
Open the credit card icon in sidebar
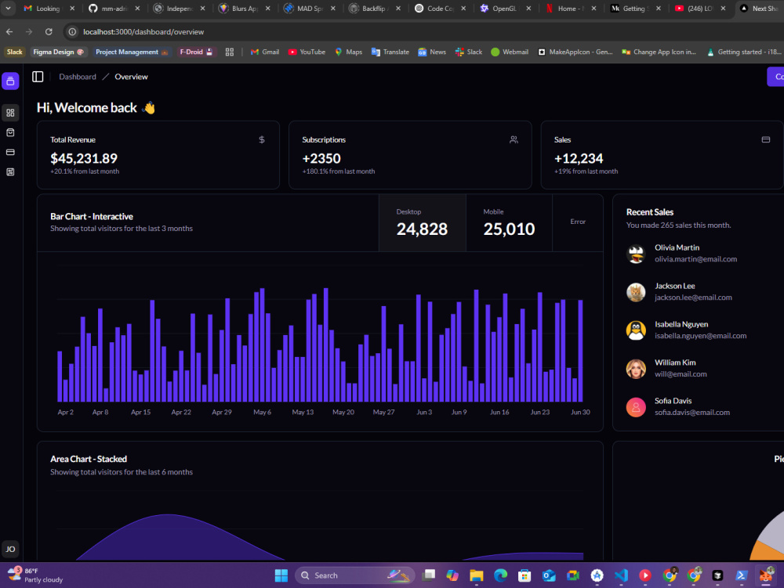point(10,152)
